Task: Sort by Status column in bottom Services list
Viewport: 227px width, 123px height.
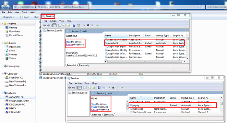Action: [x=174, y=98]
